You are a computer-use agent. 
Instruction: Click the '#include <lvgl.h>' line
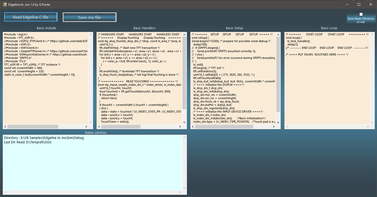coord(16,34)
